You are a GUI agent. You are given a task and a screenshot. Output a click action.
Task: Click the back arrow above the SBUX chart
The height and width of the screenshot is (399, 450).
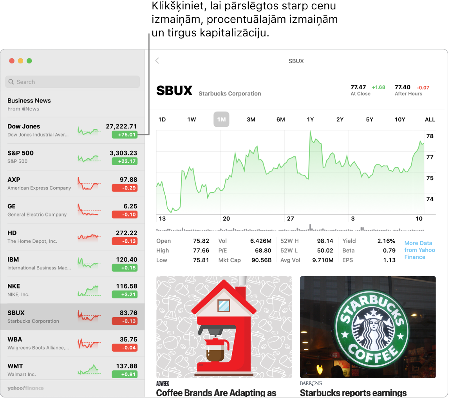point(157,61)
